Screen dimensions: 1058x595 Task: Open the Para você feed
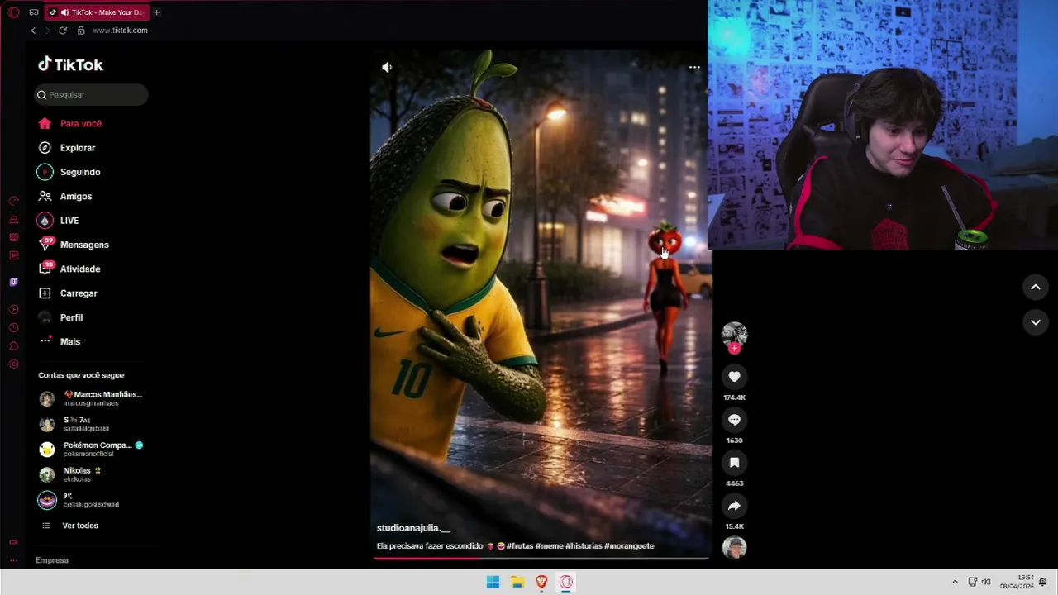[x=70, y=123]
